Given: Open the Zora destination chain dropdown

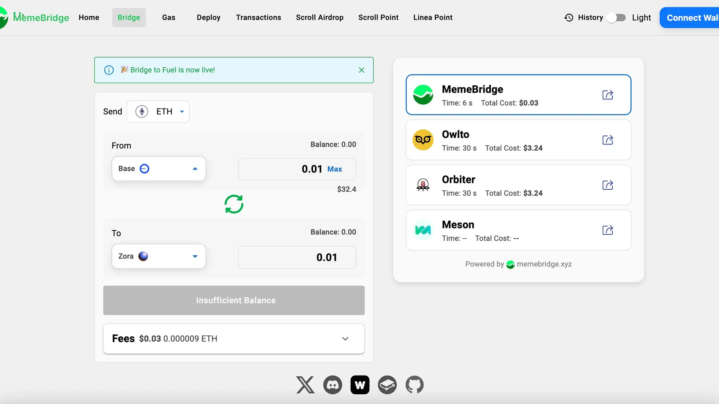Looking at the screenshot, I should (158, 256).
